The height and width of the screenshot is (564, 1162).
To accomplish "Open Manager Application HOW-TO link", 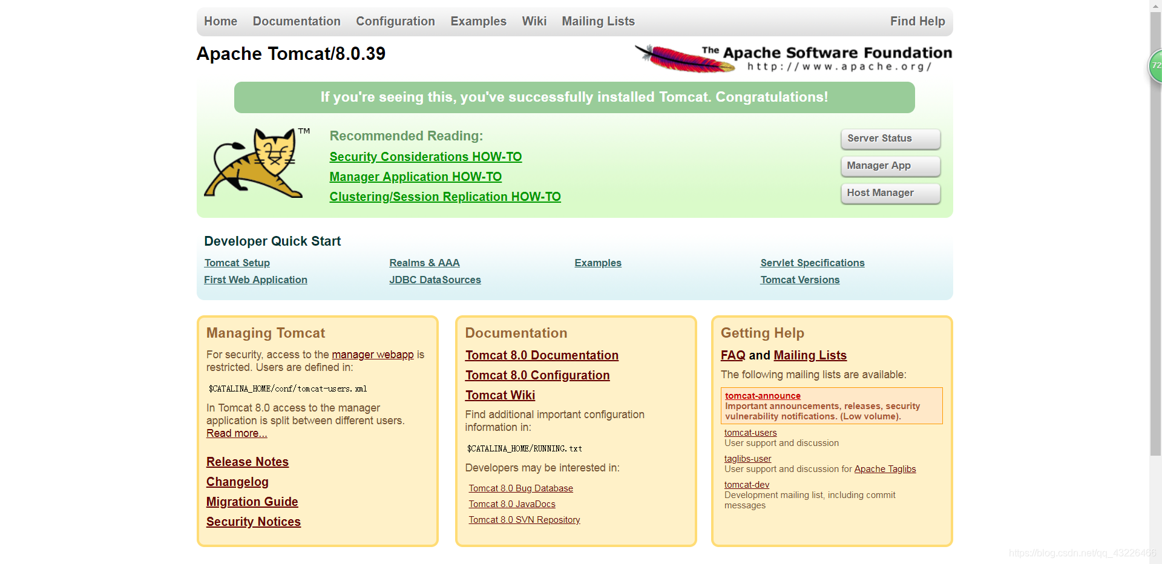I will point(415,177).
